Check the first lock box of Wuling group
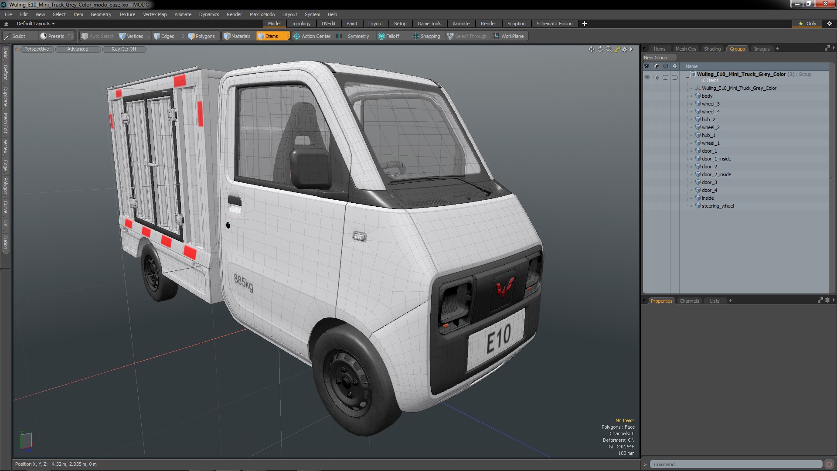 [x=665, y=77]
